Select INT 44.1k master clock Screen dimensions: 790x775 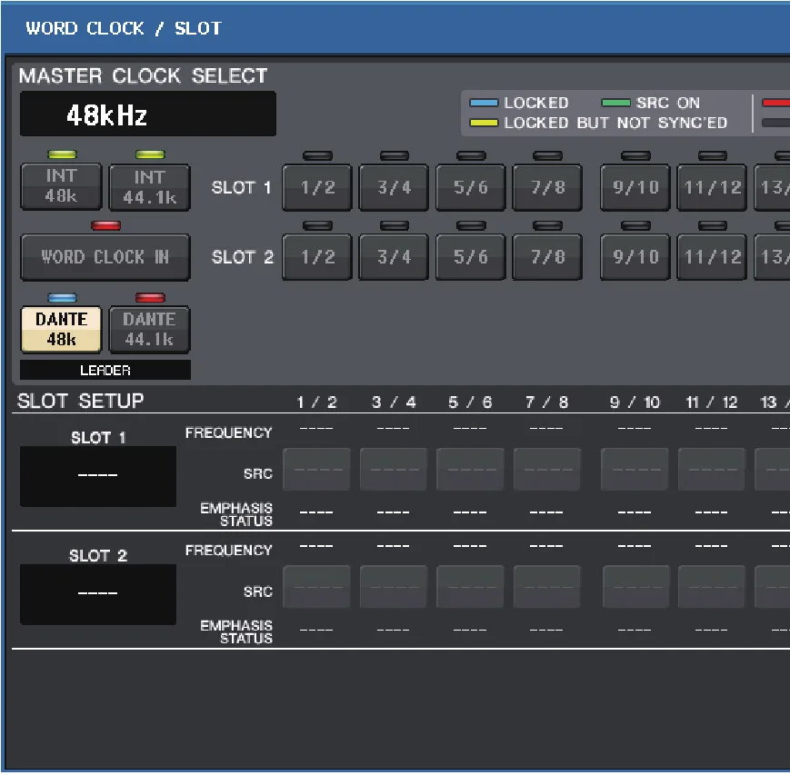[150, 186]
